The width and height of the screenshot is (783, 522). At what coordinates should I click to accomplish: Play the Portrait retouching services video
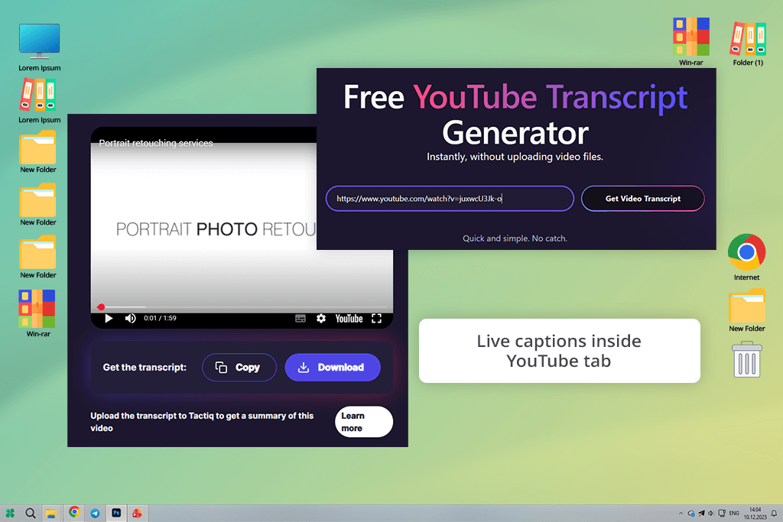(109, 319)
